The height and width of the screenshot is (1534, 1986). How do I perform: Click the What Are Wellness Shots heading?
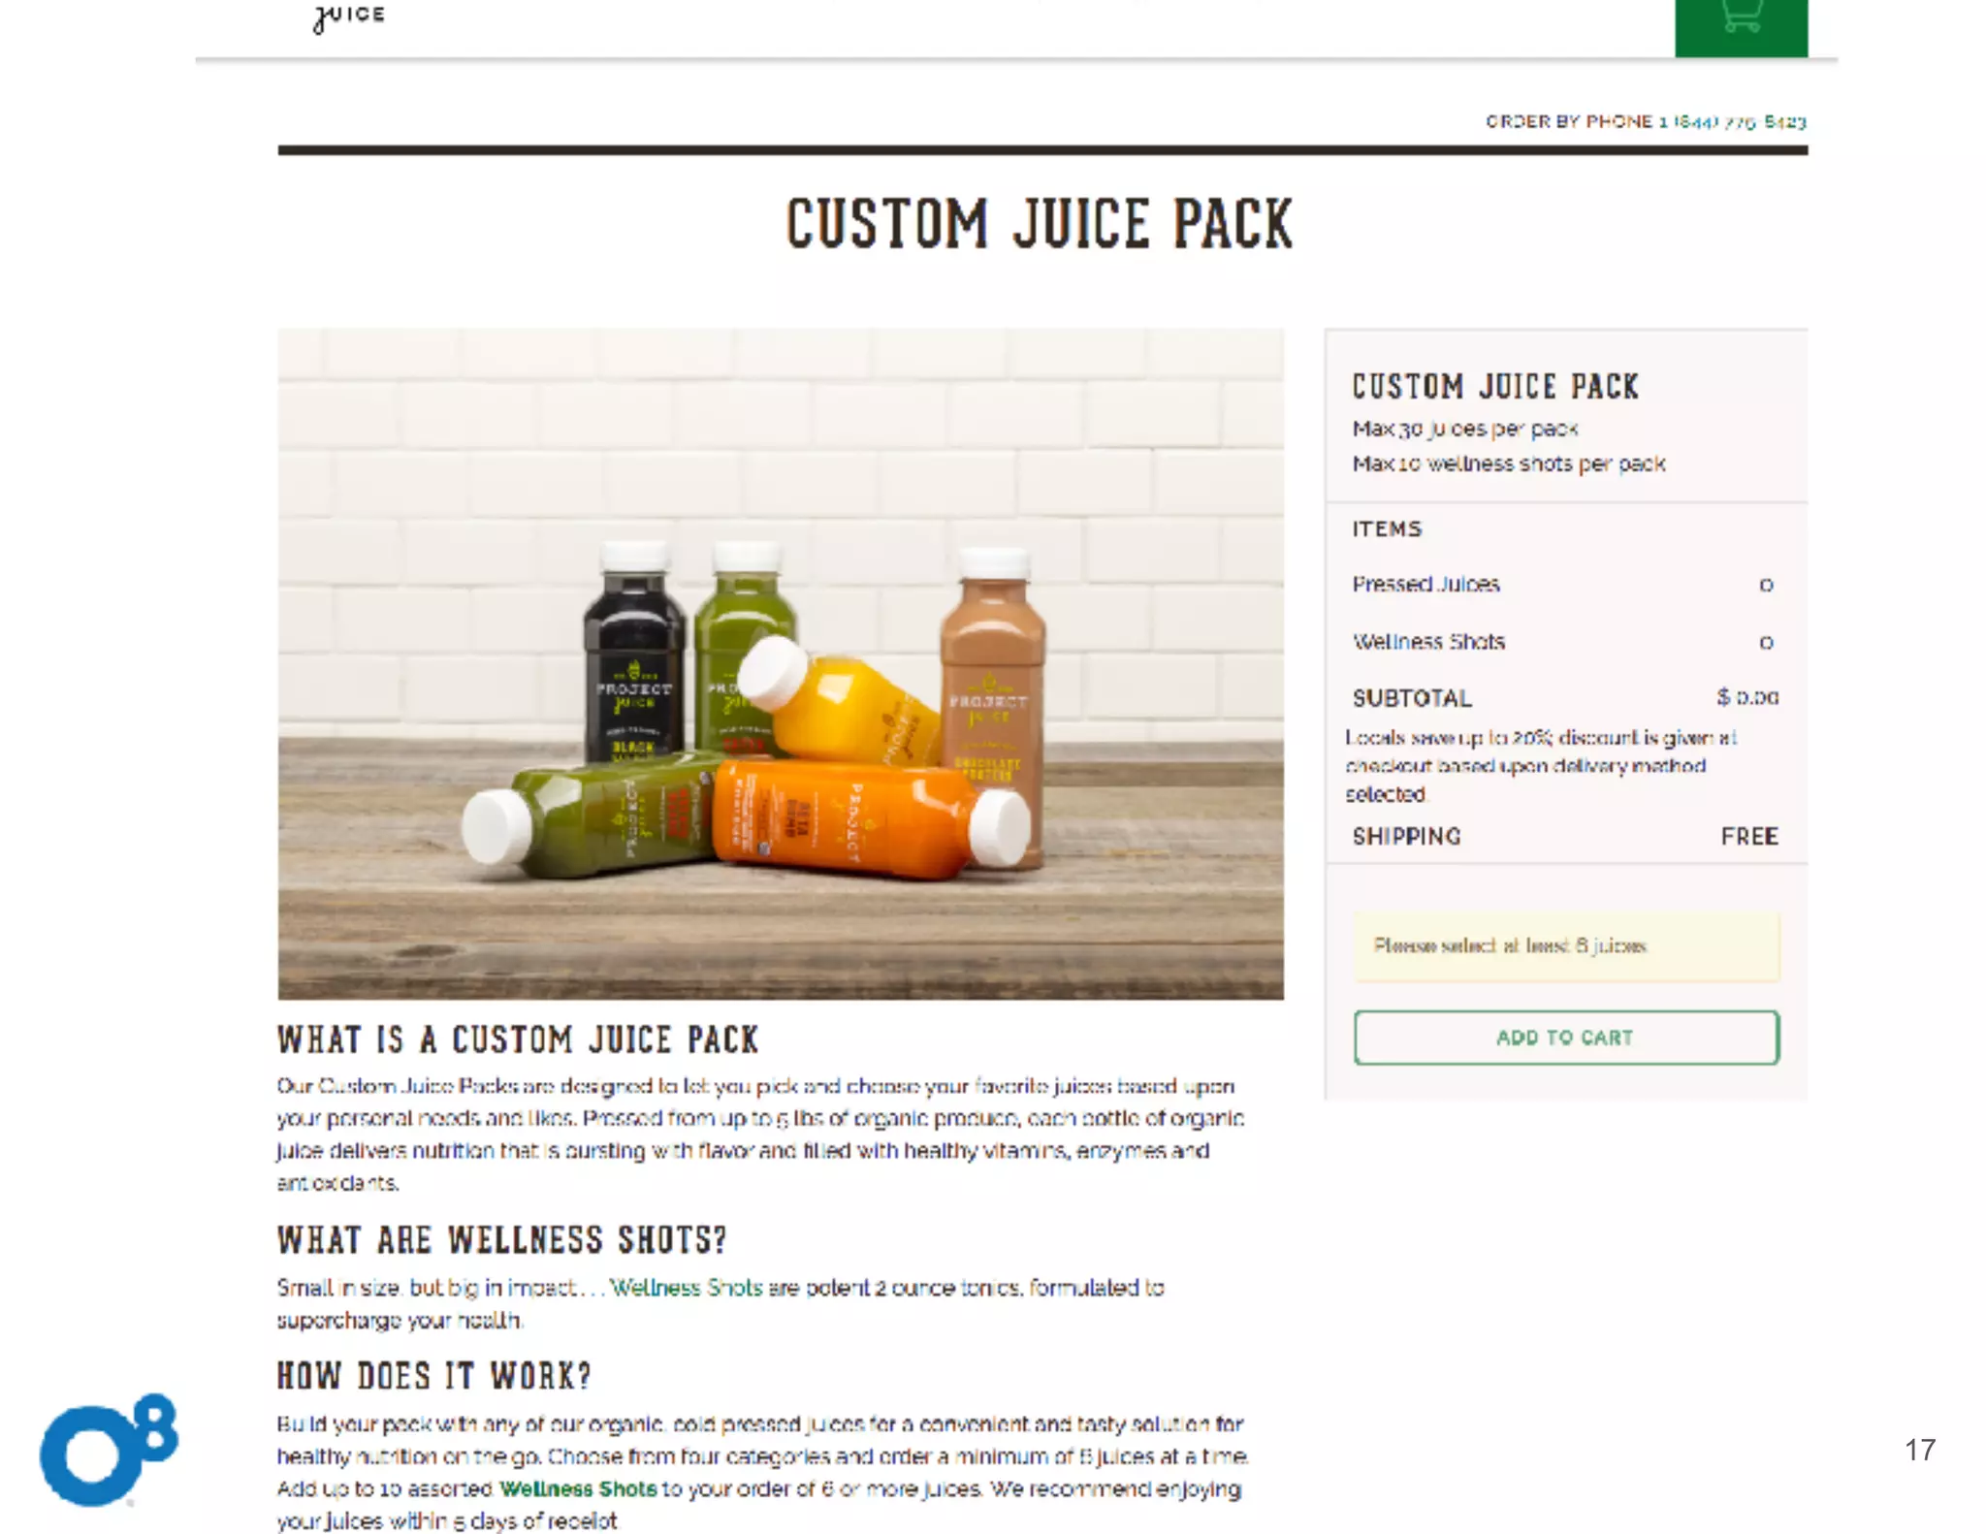501,1240
